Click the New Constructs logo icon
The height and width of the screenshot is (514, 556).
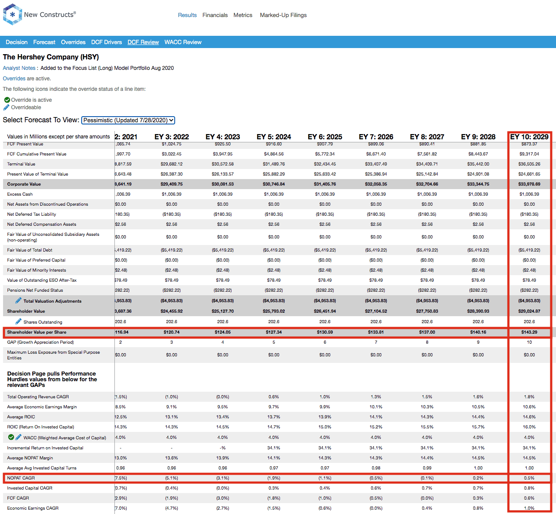pyautogui.click(x=12, y=14)
